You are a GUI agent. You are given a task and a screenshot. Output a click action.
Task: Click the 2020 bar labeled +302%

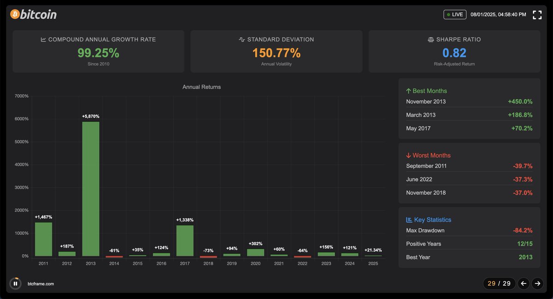pos(255,253)
